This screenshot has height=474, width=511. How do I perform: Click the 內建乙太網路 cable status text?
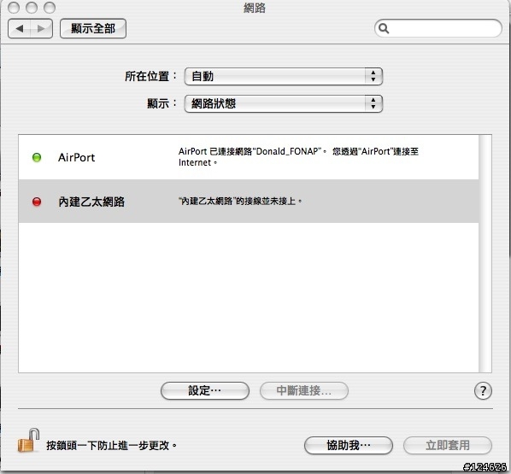(x=240, y=201)
